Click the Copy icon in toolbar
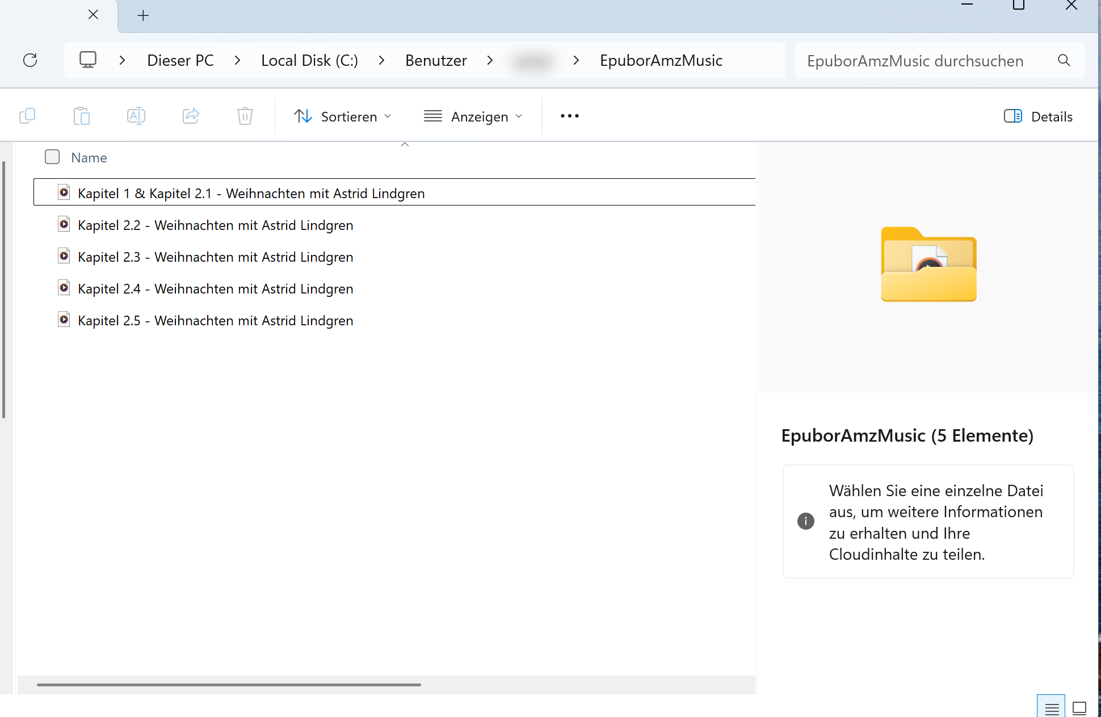This screenshot has height=717, width=1101. click(x=27, y=116)
